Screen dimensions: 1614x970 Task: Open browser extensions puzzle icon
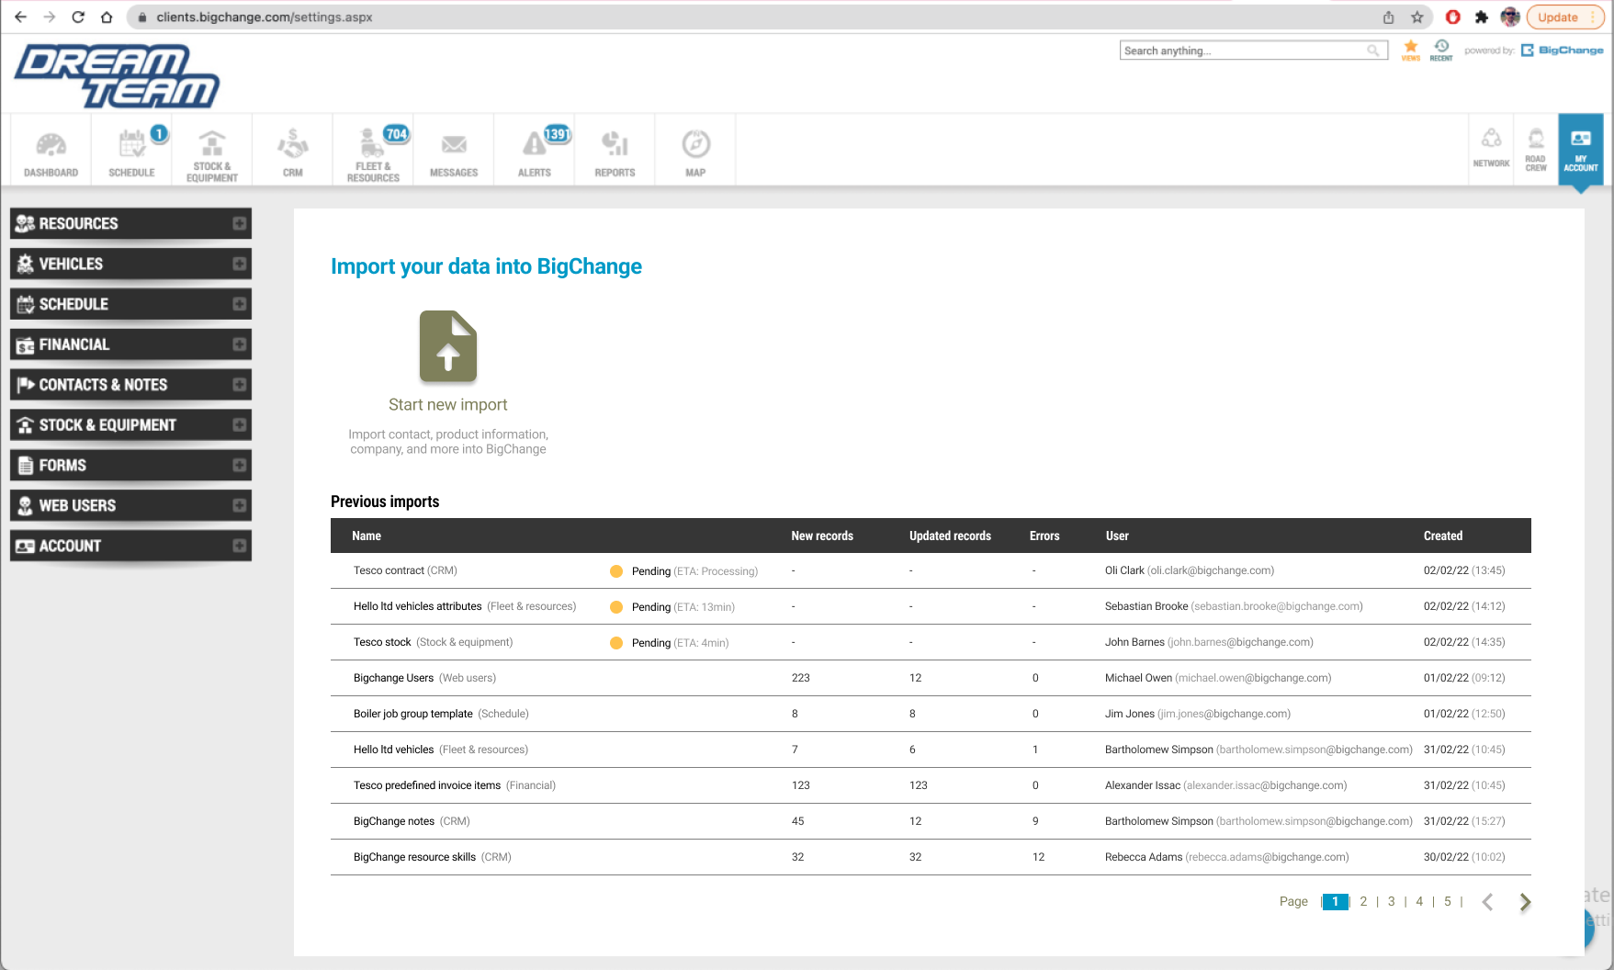point(1481,17)
